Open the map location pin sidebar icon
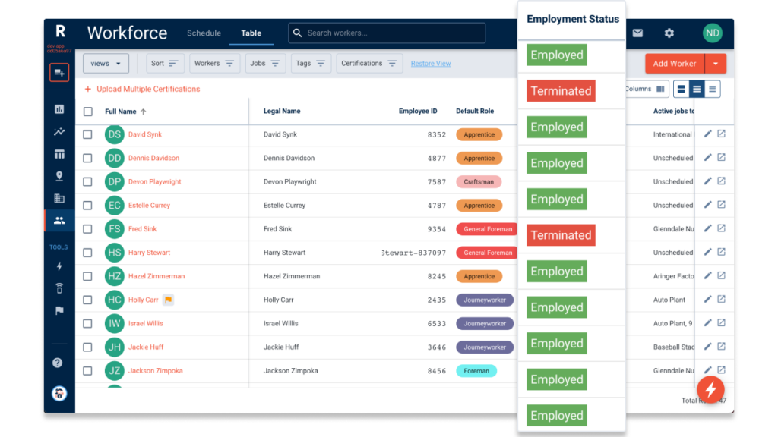The width and height of the screenshot is (778, 437). coord(59,176)
